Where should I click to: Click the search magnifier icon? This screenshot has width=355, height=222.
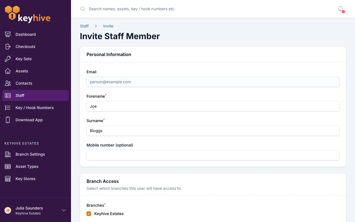[x=82, y=9]
